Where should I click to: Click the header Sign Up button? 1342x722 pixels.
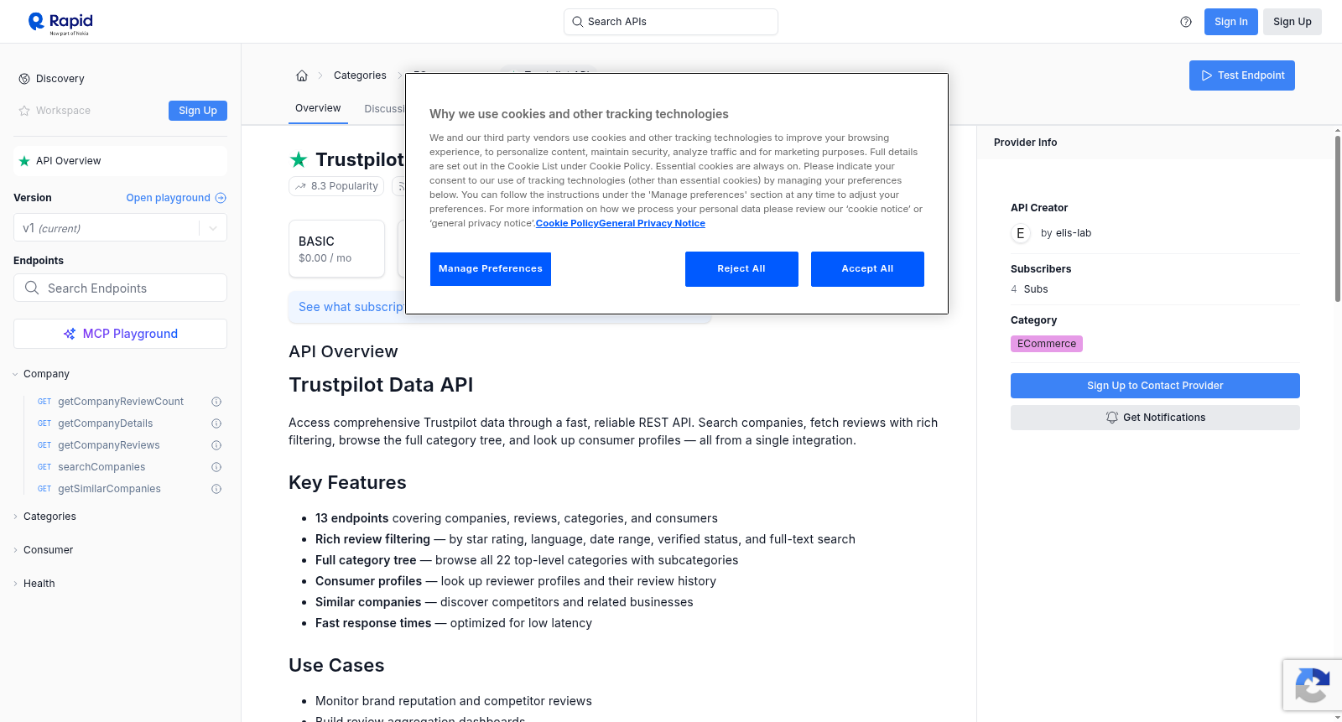(1292, 22)
